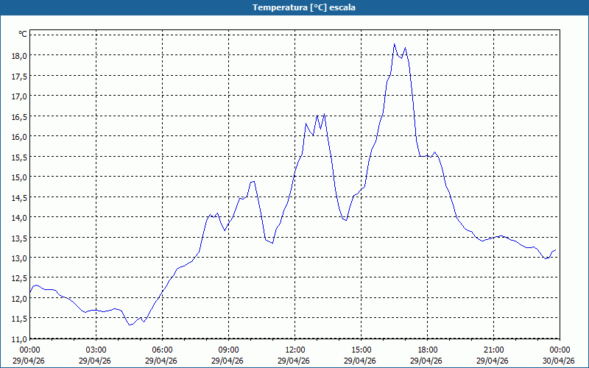Select the 09:00 time marker
589x368 pixels.
229,350
